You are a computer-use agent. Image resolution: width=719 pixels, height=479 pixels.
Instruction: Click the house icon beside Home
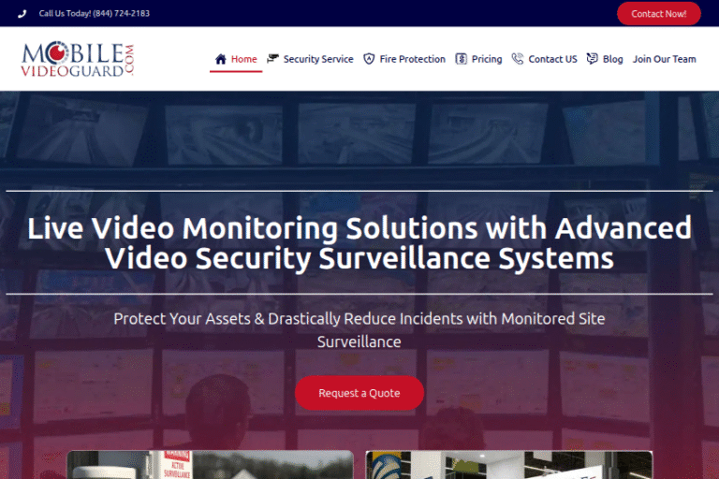click(x=221, y=59)
